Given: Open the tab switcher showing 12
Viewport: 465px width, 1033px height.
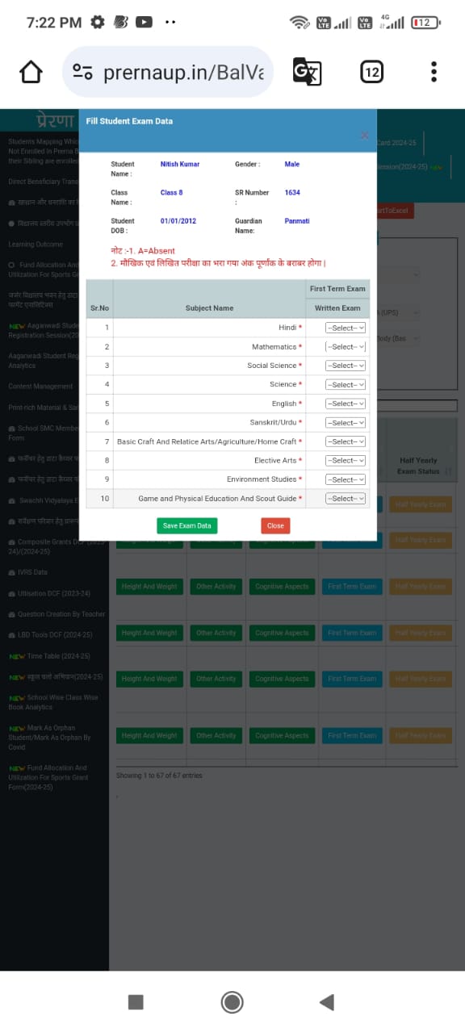Looking at the screenshot, I should point(371,72).
